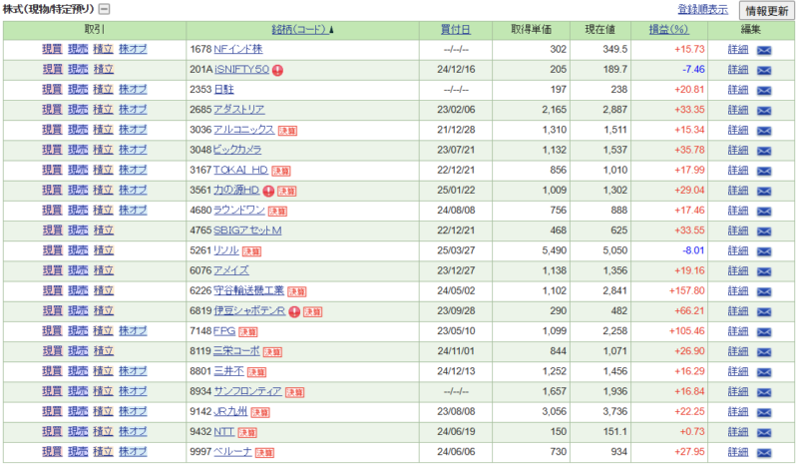Viewport: 798px width, 468px height.
Task: Click 現売 in NTT row
Action: click(x=78, y=431)
